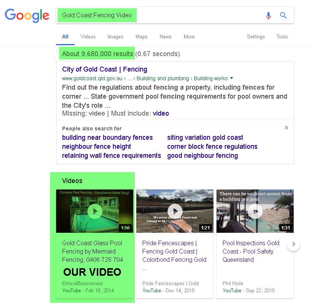Open Pride Fencescapes Fencing Gold Coast title
This screenshot has width=311, height=307.
point(174,251)
